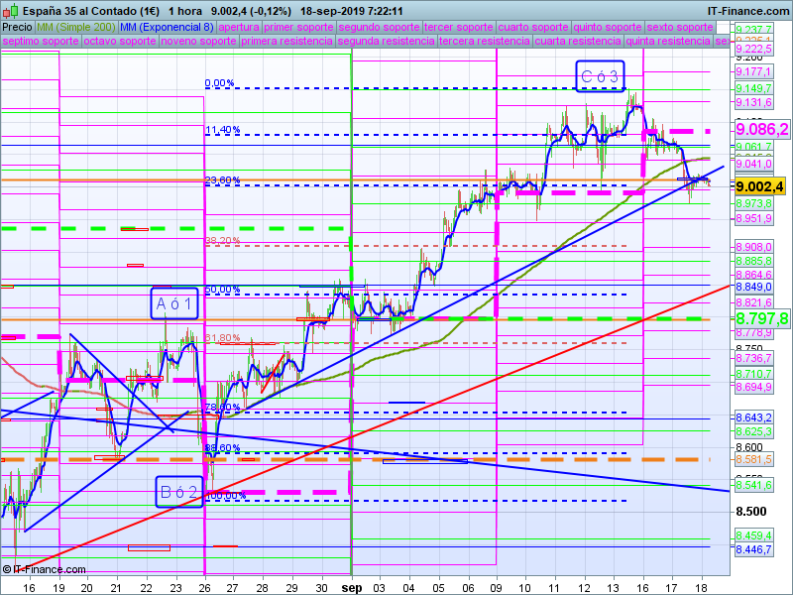The width and height of the screenshot is (793, 595).
Task: Click the green 8.797,8 price label
Action: click(x=761, y=318)
